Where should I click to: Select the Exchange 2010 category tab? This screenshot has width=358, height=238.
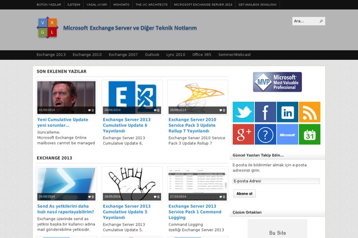(87, 55)
